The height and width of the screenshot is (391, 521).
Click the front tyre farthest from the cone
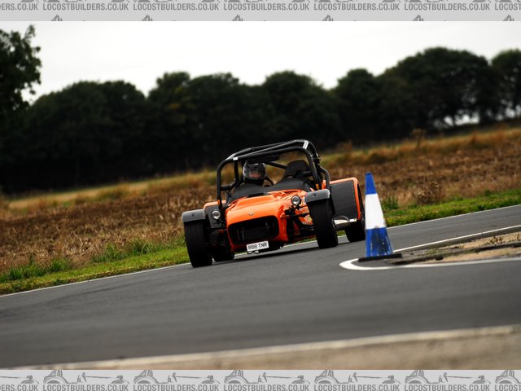coord(197,243)
